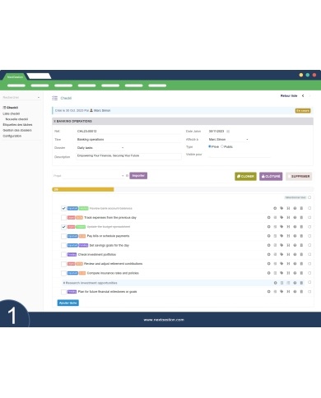
Task: Delete Track expenses task with trash icon
Action: click(x=301, y=217)
